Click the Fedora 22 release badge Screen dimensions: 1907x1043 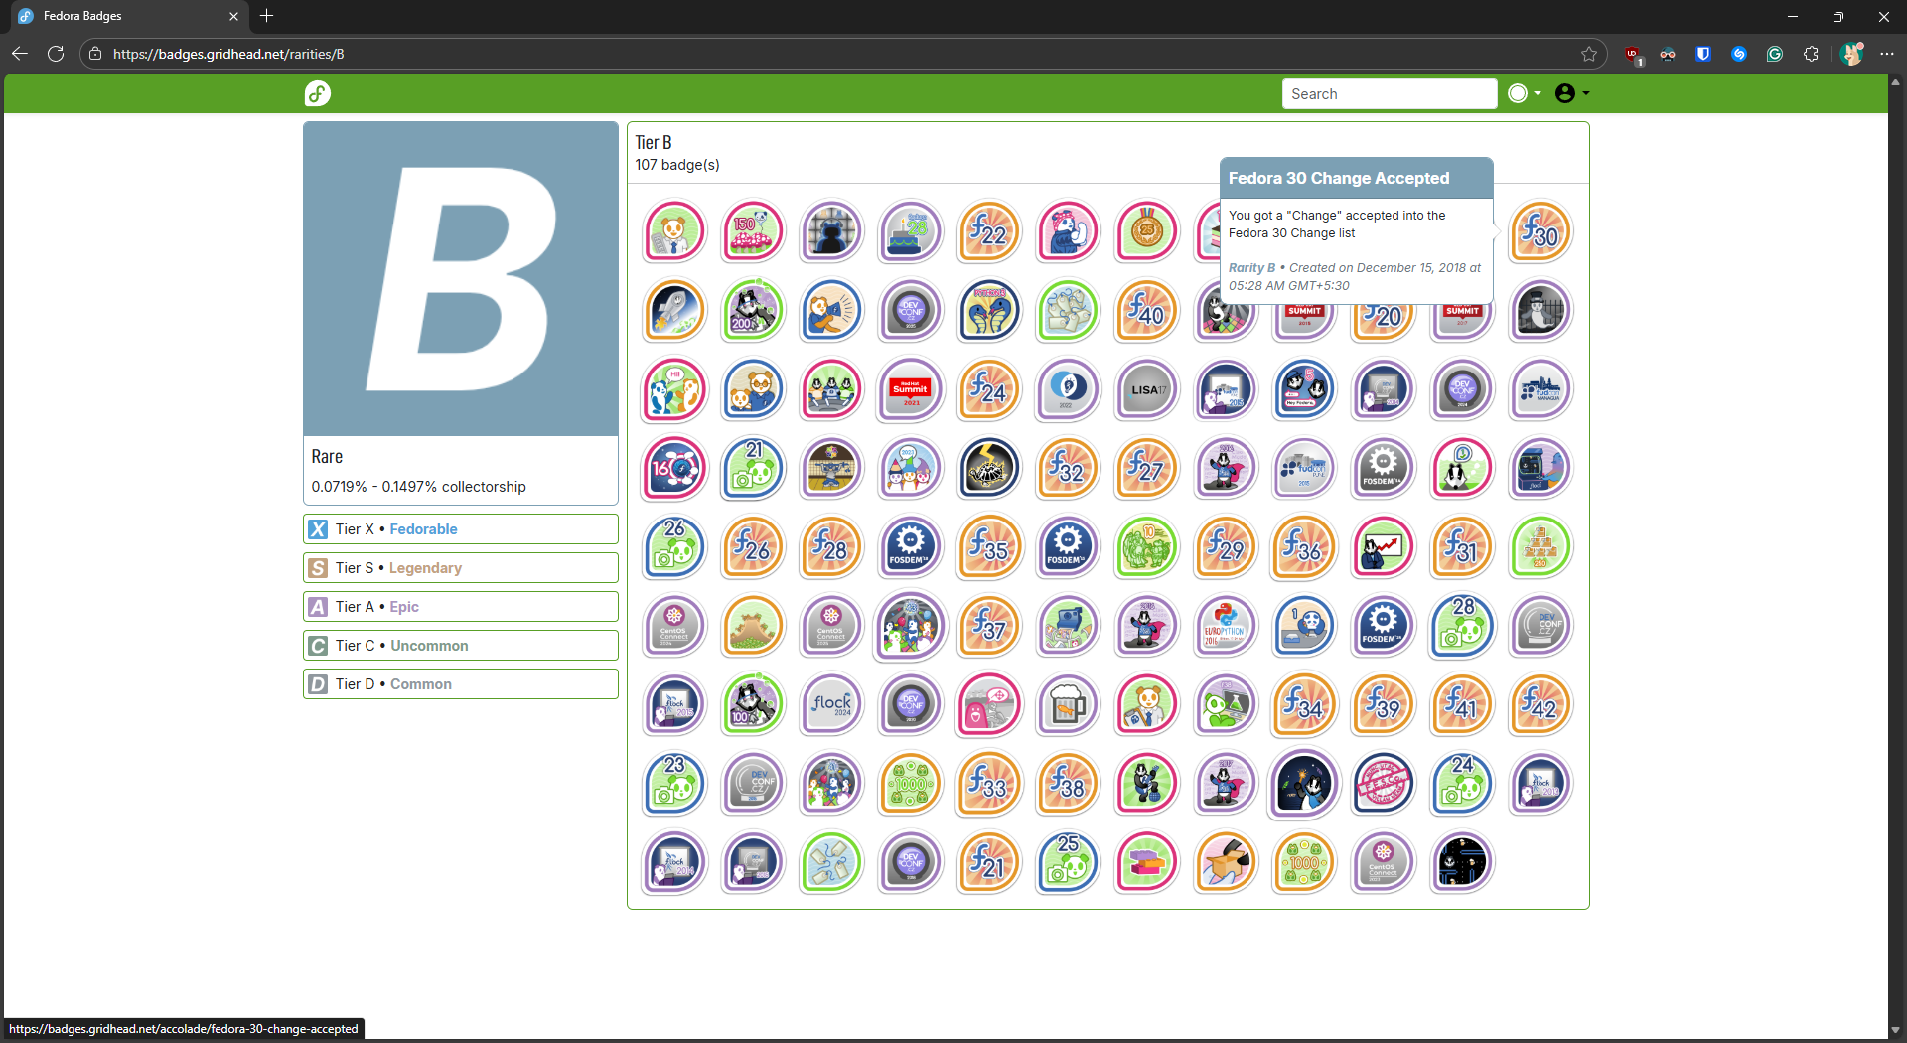(988, 231)
